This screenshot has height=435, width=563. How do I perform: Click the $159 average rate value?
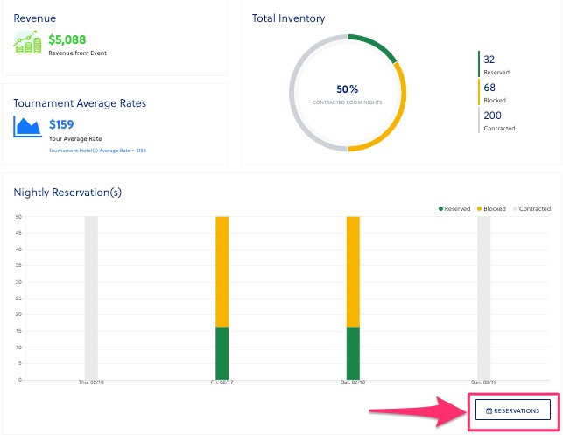click(x=60, y=124)
